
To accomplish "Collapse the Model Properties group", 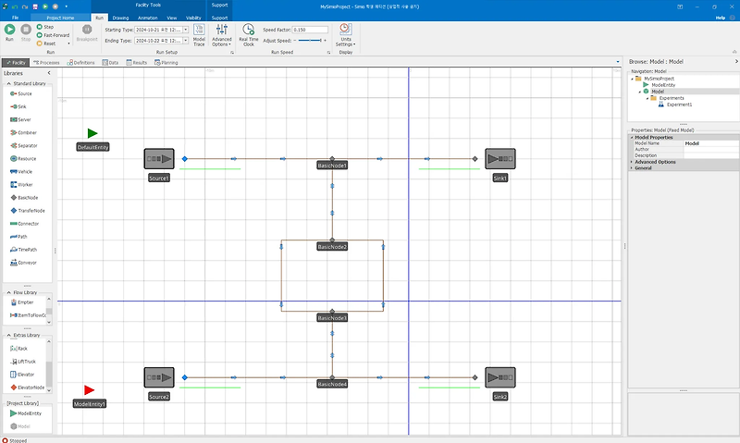I will click(632, 137).
